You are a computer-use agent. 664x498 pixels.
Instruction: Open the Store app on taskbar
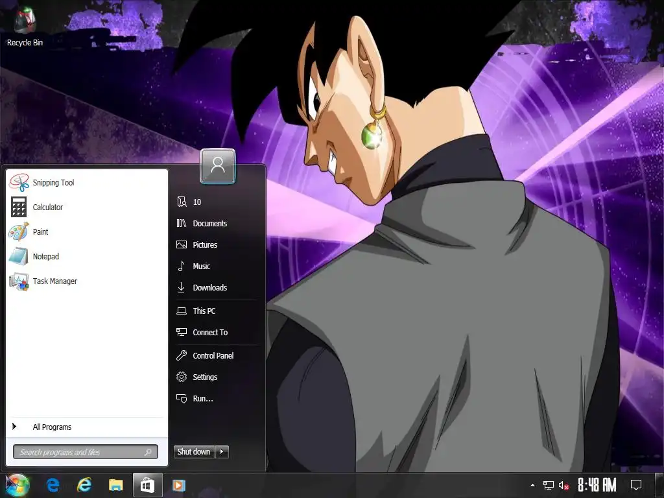point(147,485)
